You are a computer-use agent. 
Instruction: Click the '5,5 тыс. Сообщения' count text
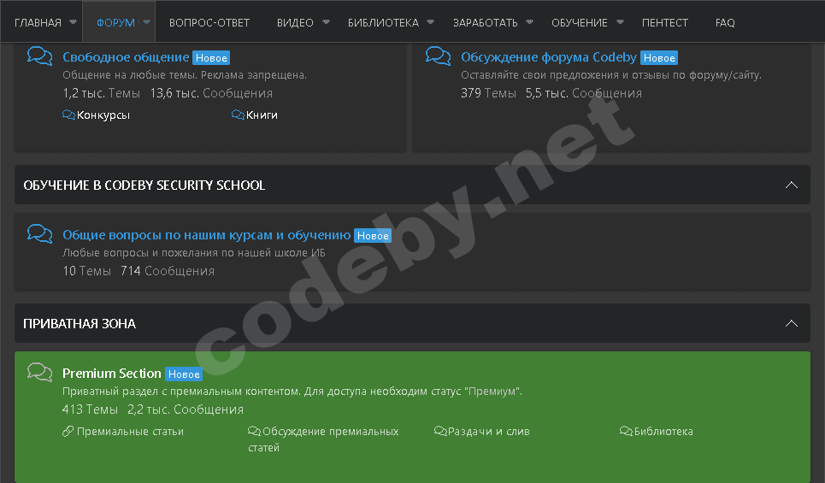[x=584, y=93]
